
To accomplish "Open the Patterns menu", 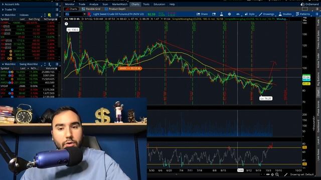I will [x=303, y=14].
